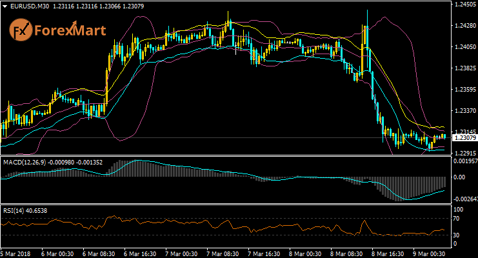Click the tall spike candle on 8 Mar

click(366, 39)
